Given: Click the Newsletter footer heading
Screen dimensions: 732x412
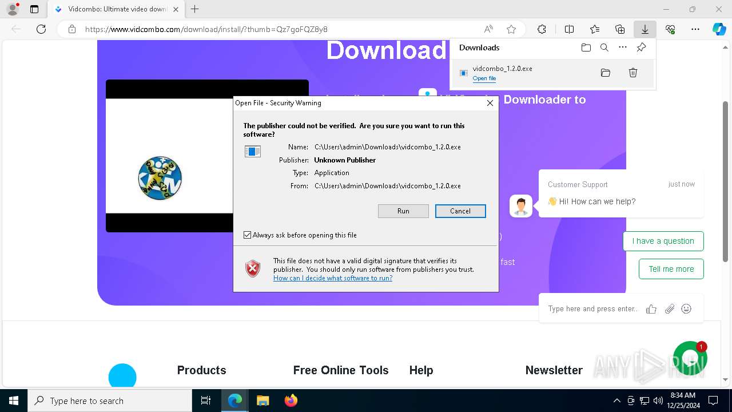Looking at the screenshot, I should [554, 370].
